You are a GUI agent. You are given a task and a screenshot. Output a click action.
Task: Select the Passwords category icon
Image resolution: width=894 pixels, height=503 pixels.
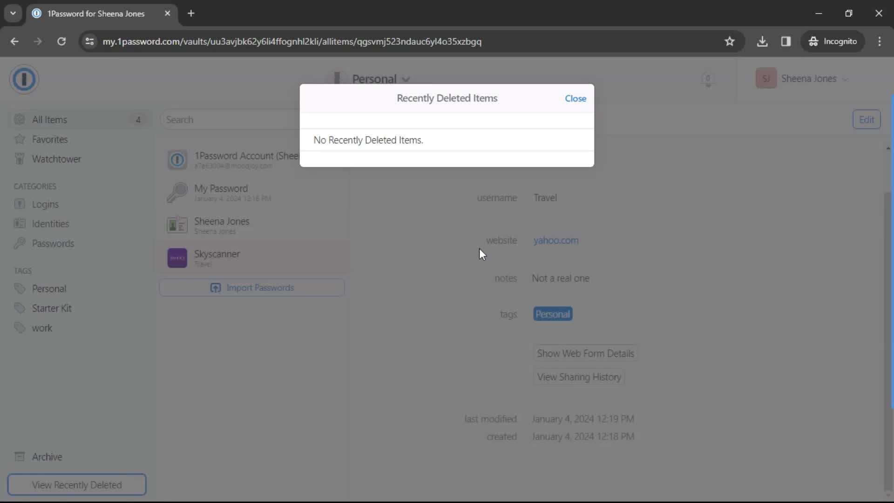tap(19, 243)
